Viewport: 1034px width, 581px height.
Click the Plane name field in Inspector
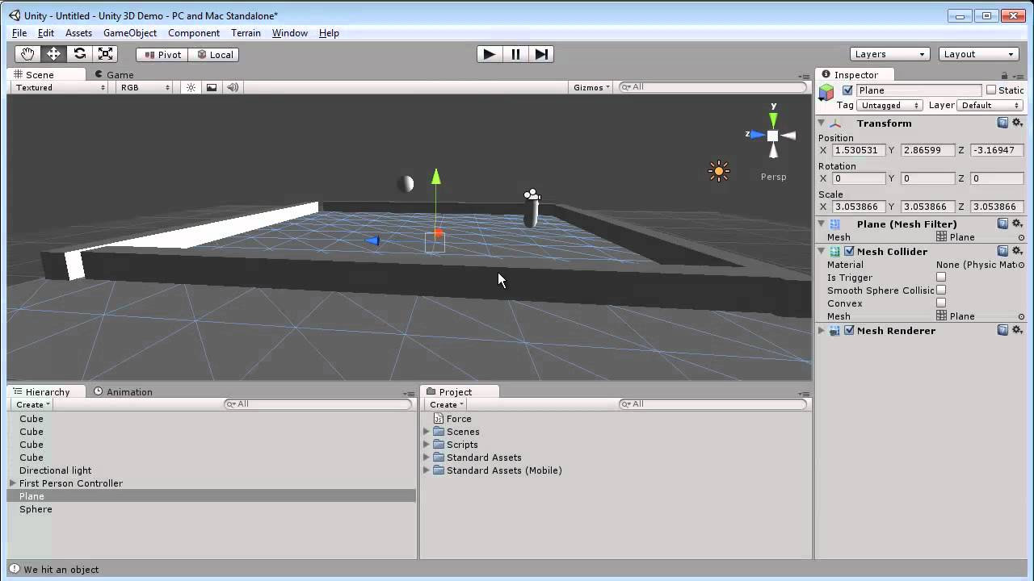(x=918, y=90)
